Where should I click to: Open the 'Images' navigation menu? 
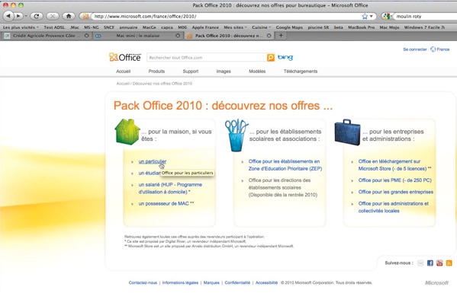[224, 72]
